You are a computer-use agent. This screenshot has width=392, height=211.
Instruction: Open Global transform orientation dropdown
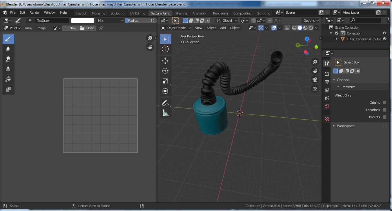[x=227, y=21]
